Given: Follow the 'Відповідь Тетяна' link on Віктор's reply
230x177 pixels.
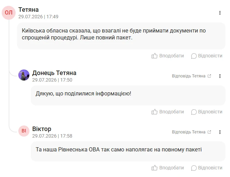Looking at the screenshot, I should [x=188, y=132].
